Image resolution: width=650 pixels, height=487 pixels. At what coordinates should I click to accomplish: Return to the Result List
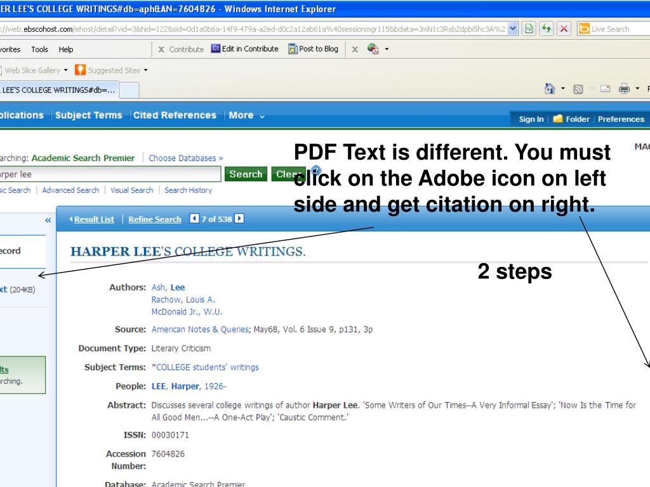pyautogui.click(x=94, y=219)
